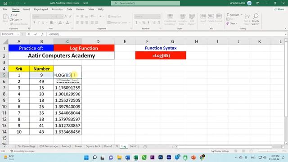Open Photoshop from the taskbar

click(x=161, y=157)
